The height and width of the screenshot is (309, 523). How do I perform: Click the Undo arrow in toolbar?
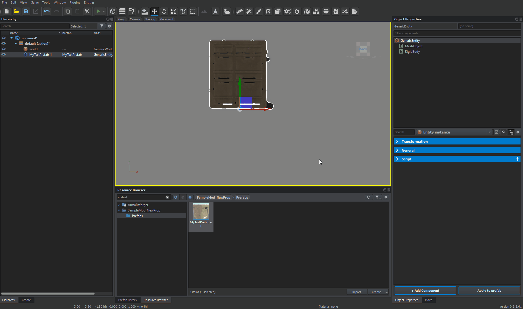47,11
